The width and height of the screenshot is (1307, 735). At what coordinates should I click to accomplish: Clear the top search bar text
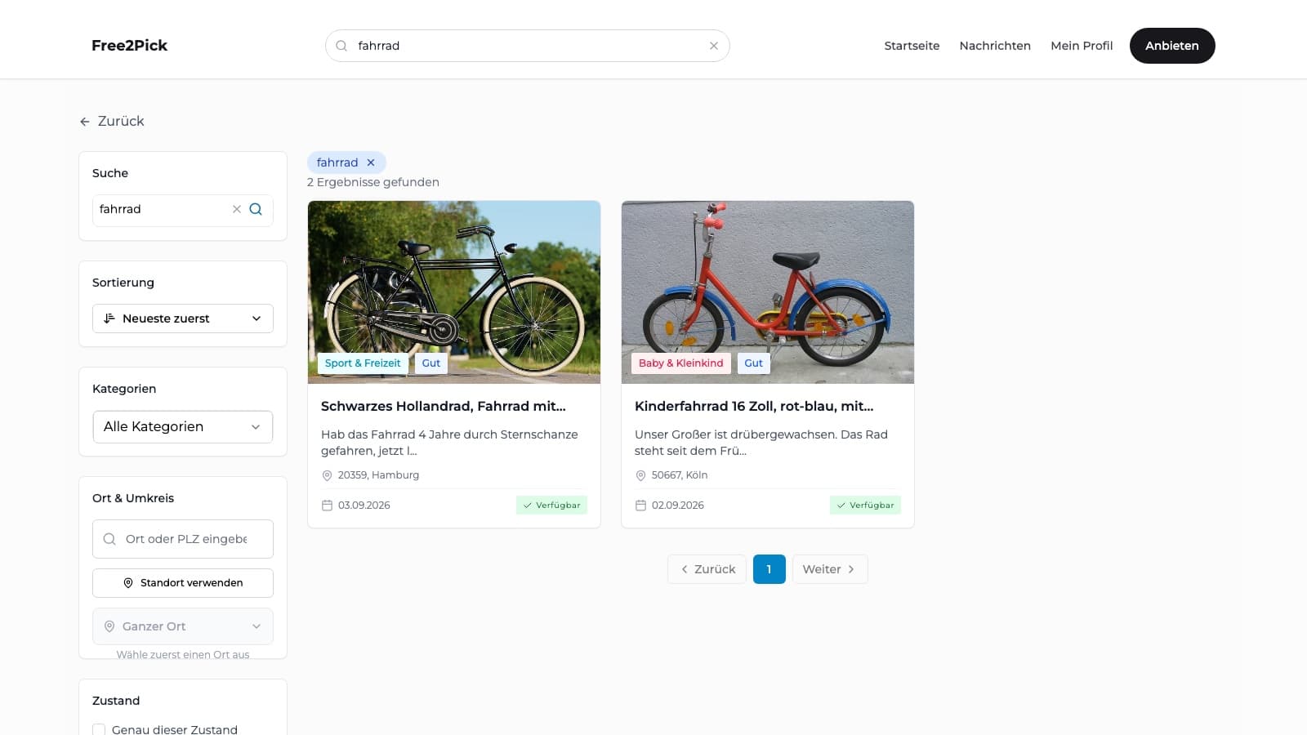pyautogui.click(x=714, y=46)
